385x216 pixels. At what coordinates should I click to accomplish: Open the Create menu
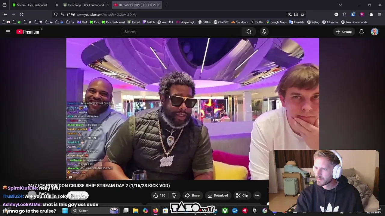coord(344,31)
